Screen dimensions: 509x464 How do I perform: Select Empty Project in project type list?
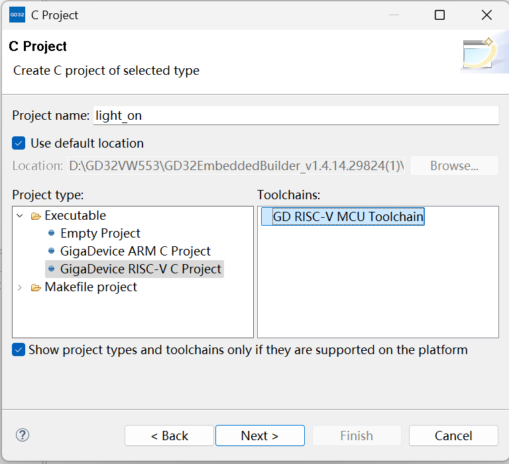pyautogui.click(x=100, y=233)
